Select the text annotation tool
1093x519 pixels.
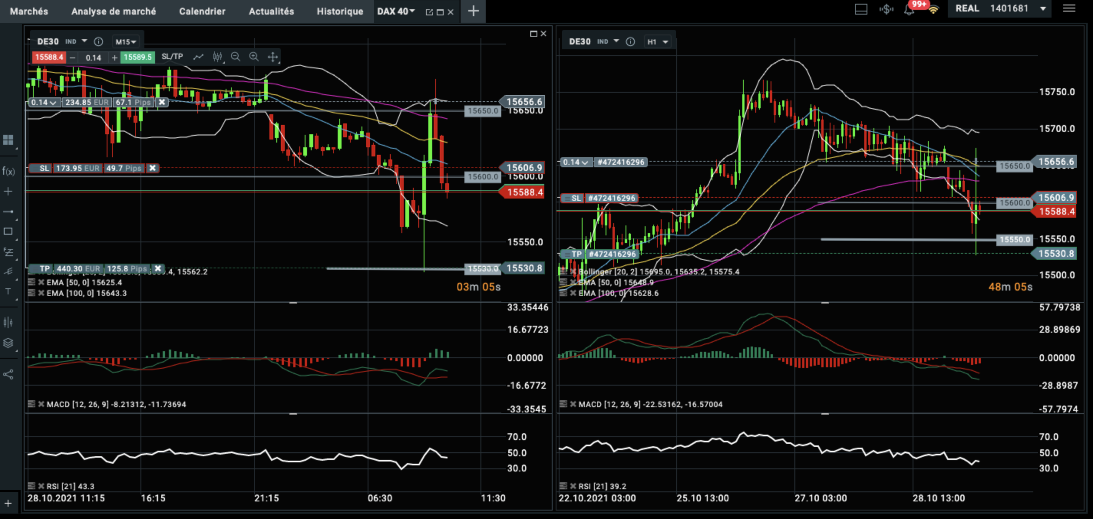8,291
